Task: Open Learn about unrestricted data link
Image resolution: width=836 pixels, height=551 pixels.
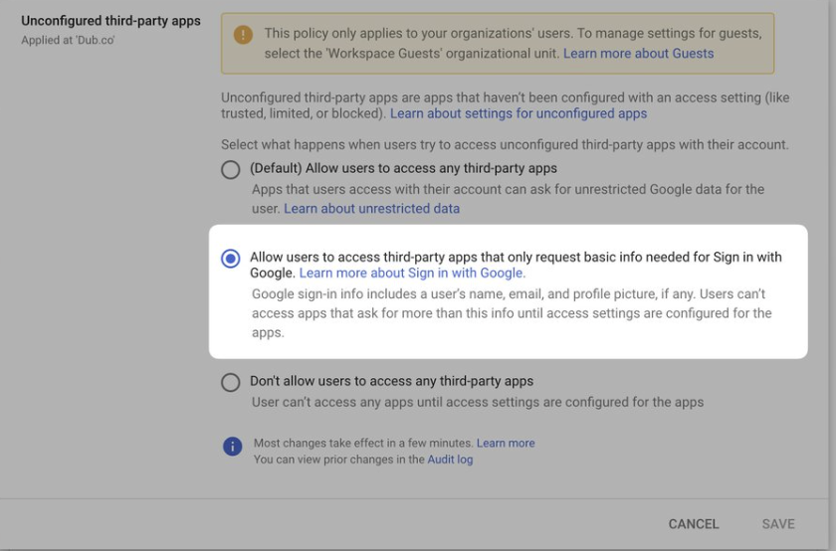Action: point(371,208)
